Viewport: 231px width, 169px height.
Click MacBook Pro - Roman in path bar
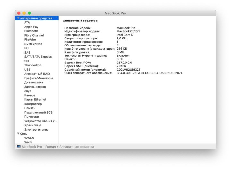(39, 147)
